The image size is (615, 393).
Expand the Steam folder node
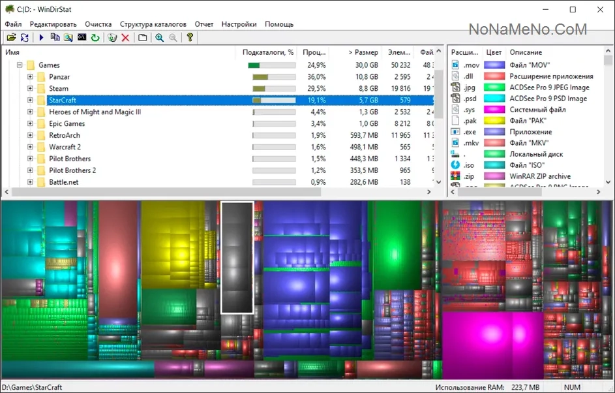click(30, 88)
